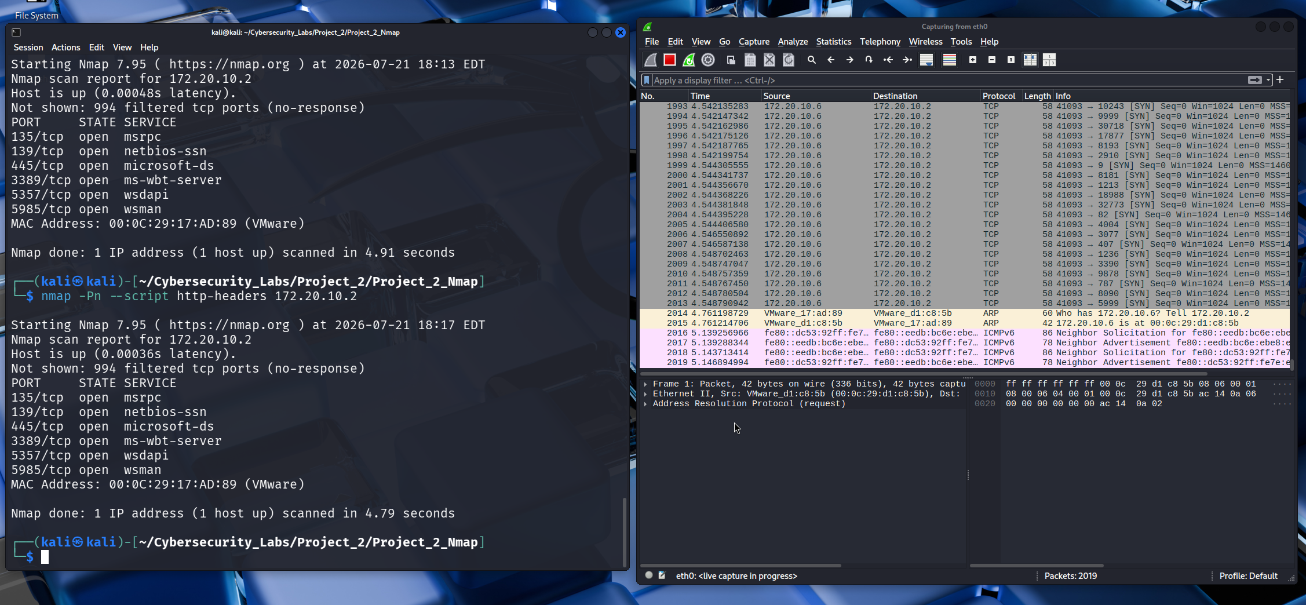Reset text to normal size icon
Viewport: 1306px width, 605px height.
[1011, 60]
